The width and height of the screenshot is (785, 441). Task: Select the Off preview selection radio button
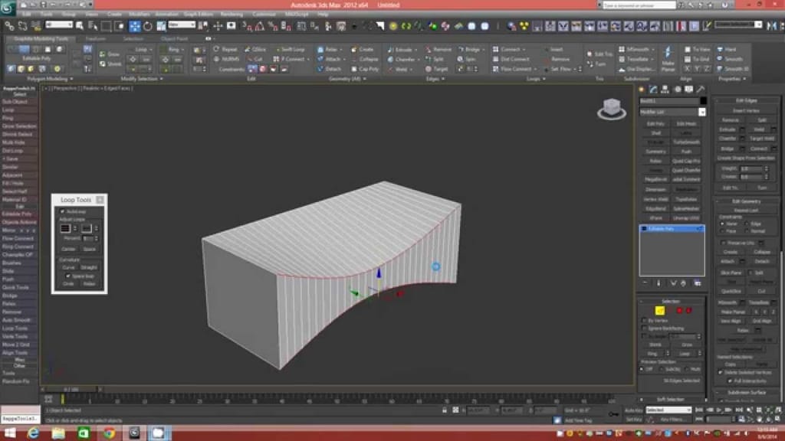pyautogui.click(x=642, y=369)
